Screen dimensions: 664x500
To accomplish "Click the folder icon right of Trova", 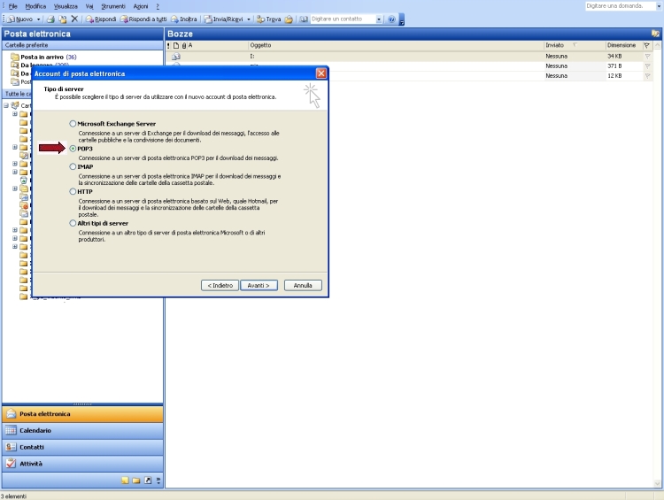I will [289, 19].
